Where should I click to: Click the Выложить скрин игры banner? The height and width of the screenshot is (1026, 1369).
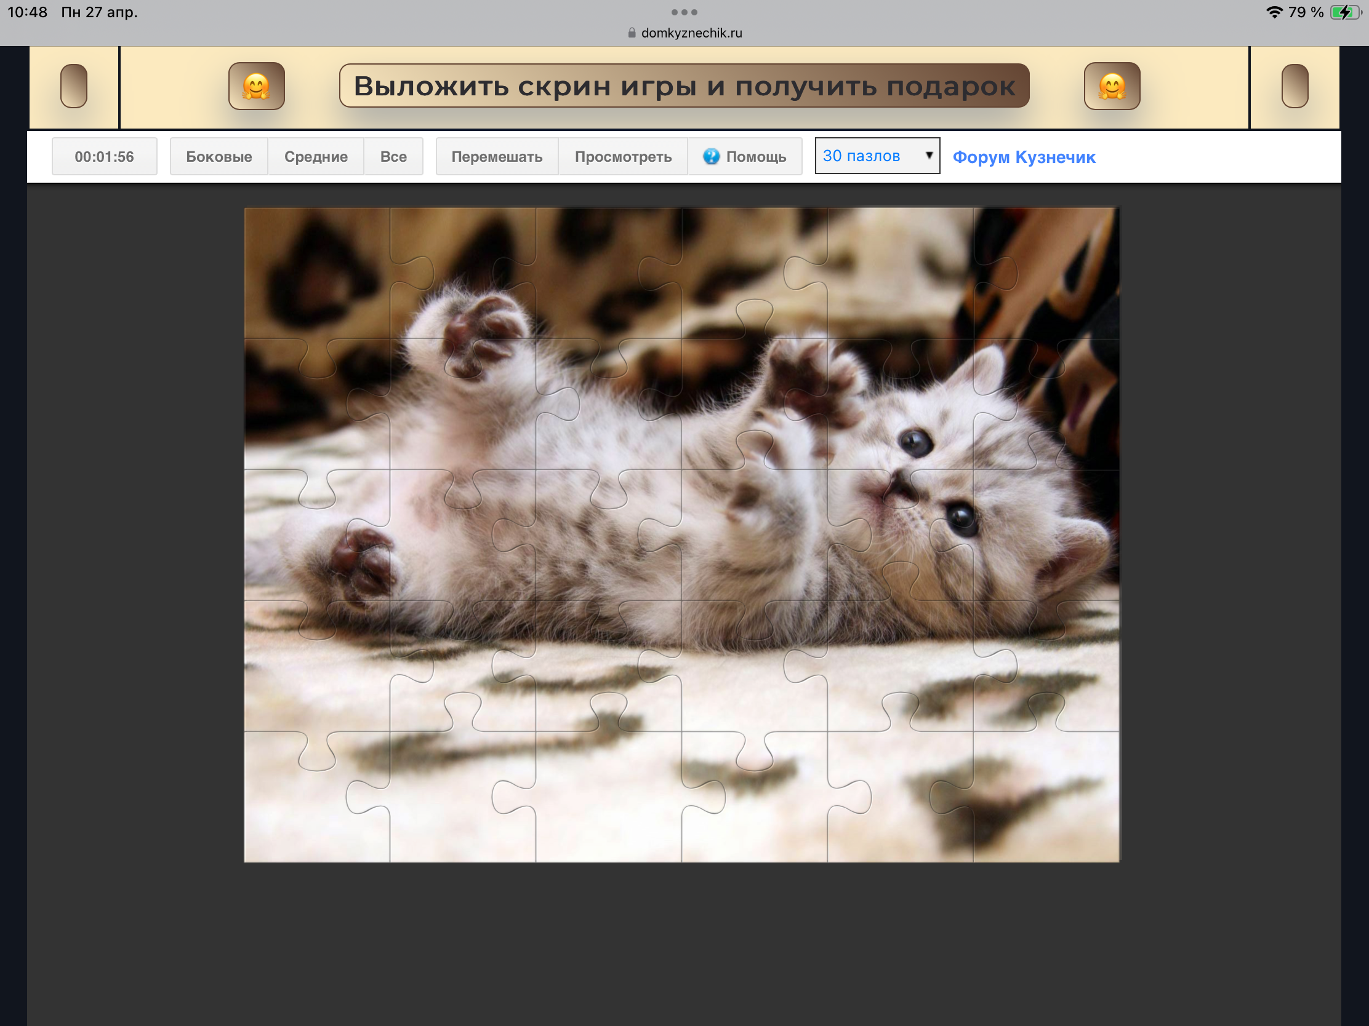[x=684, y=86]
